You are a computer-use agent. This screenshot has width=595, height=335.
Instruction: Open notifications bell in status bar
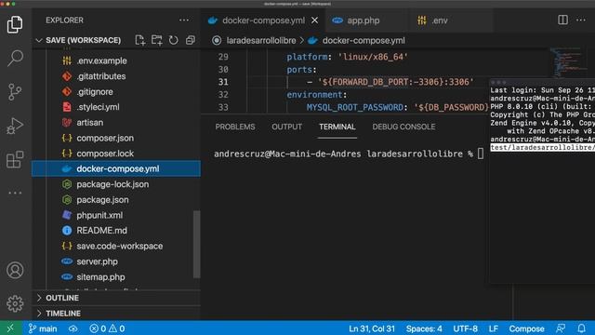(581, 328)
